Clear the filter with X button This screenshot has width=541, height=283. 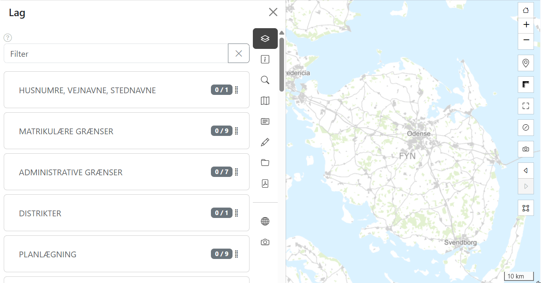coord(239,53)
